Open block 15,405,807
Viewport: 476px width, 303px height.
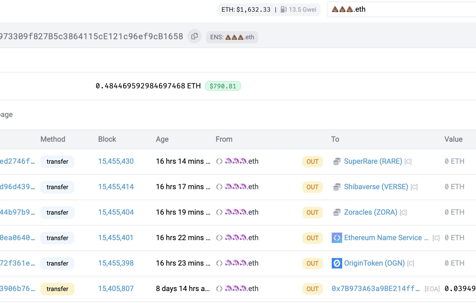[116, 288]
